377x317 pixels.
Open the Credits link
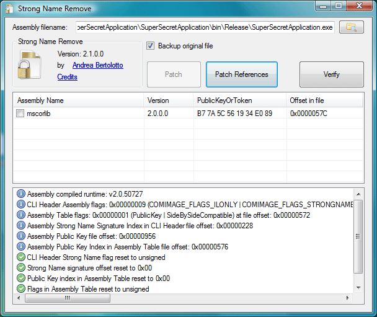[x=68, y=77]
